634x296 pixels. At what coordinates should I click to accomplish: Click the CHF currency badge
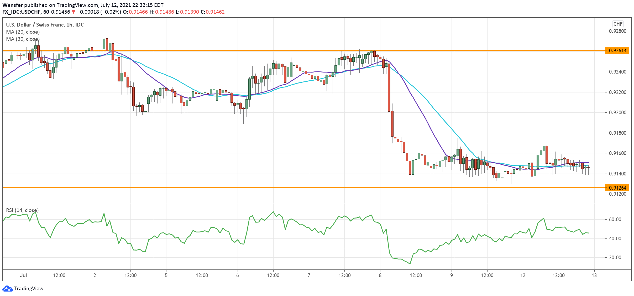[618, 24]
